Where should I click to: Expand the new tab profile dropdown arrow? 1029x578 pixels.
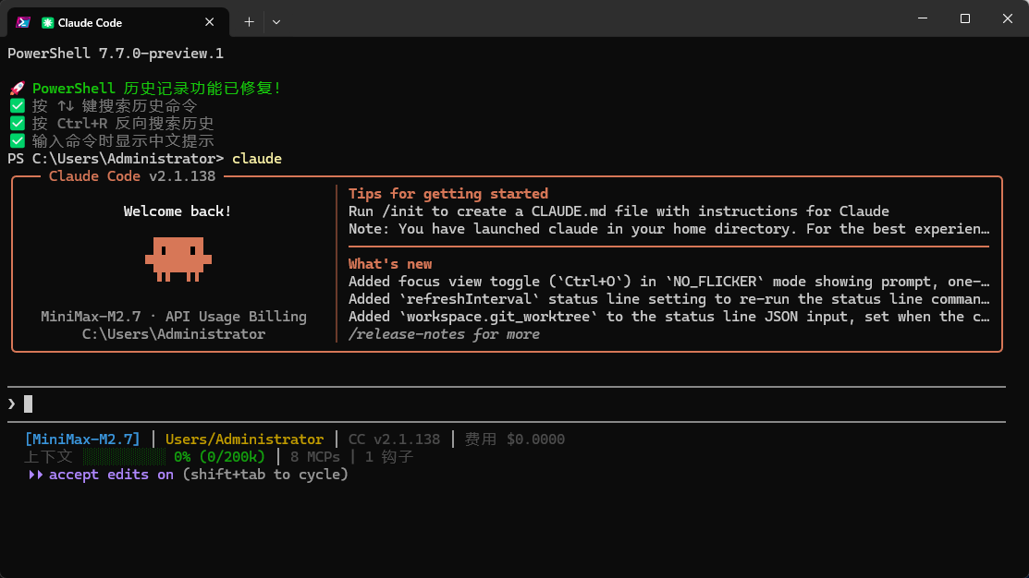click(x=276, y=22)
